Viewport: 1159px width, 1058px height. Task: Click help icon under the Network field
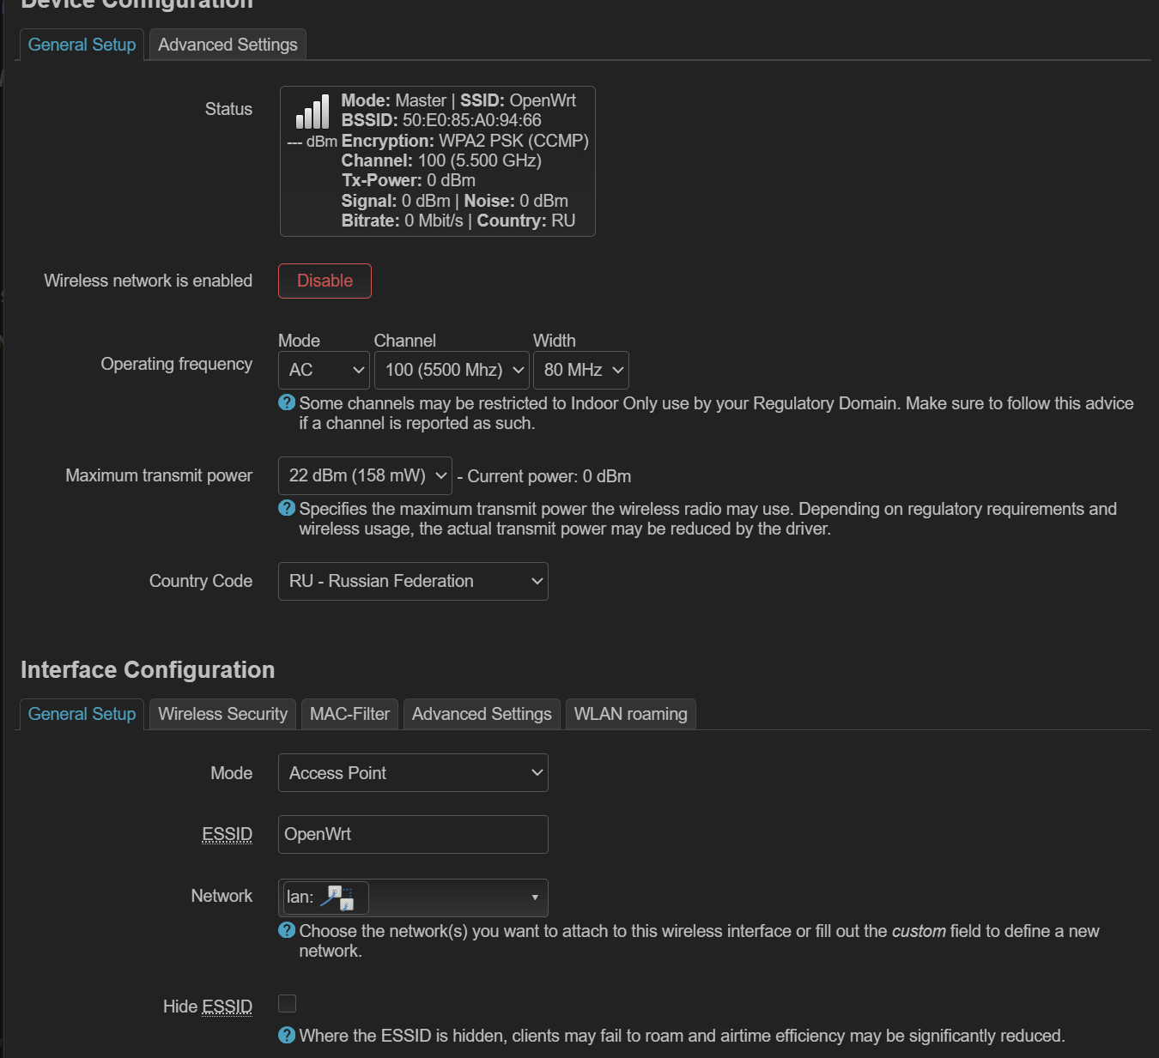[x=287, y=930]
